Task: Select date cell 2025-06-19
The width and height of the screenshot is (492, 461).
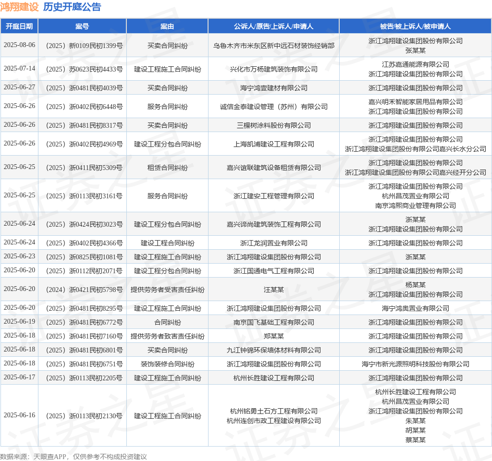Action: point(19,321)
